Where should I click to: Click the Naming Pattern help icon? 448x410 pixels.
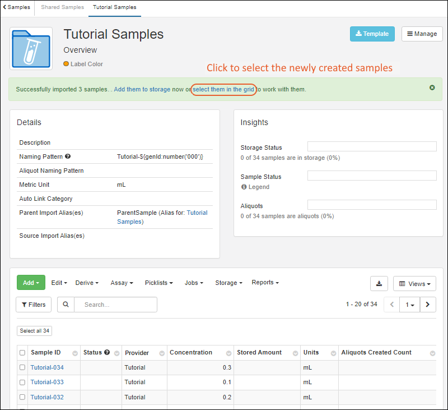coord(68,156)
